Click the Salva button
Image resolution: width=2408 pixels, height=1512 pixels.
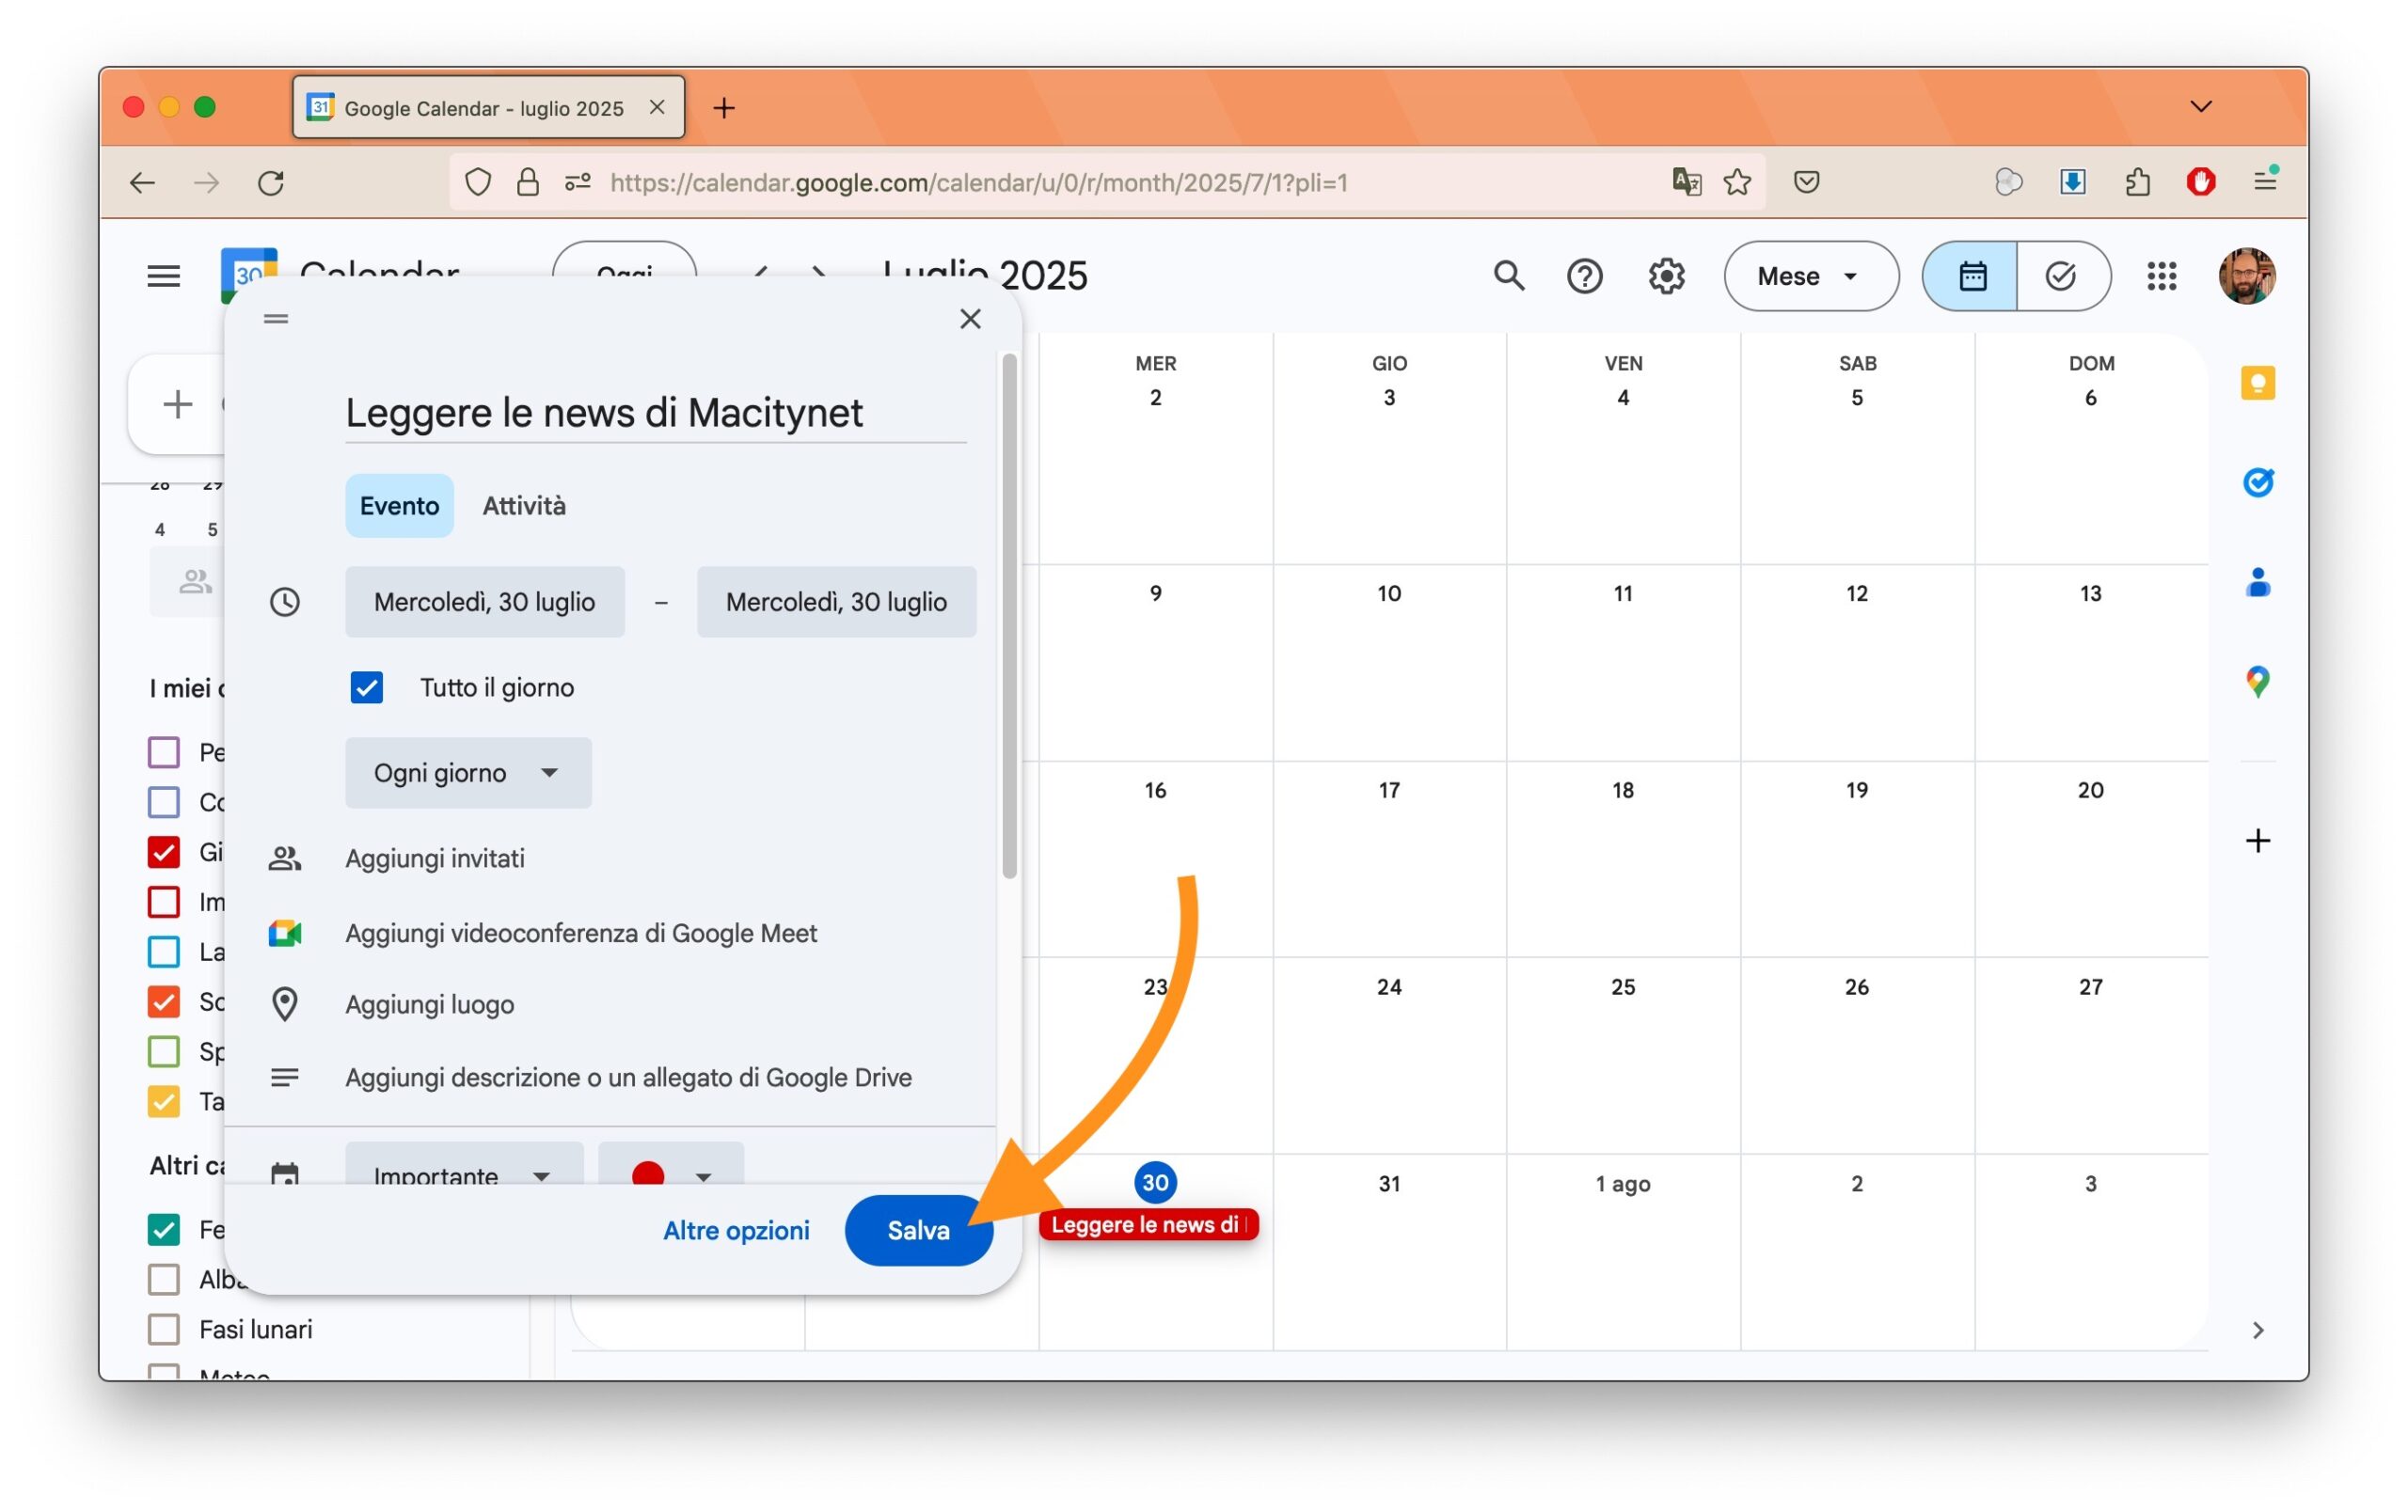917,1230
